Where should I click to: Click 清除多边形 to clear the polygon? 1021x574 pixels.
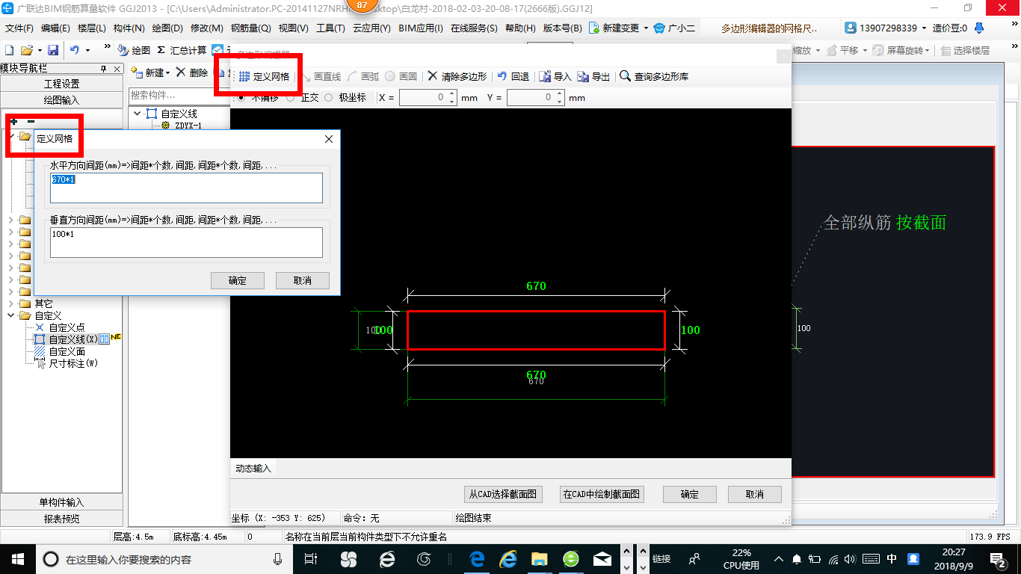coord(457,76)
